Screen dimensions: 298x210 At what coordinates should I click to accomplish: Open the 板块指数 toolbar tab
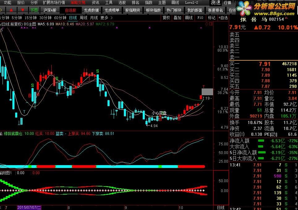[x=153, y=10]
